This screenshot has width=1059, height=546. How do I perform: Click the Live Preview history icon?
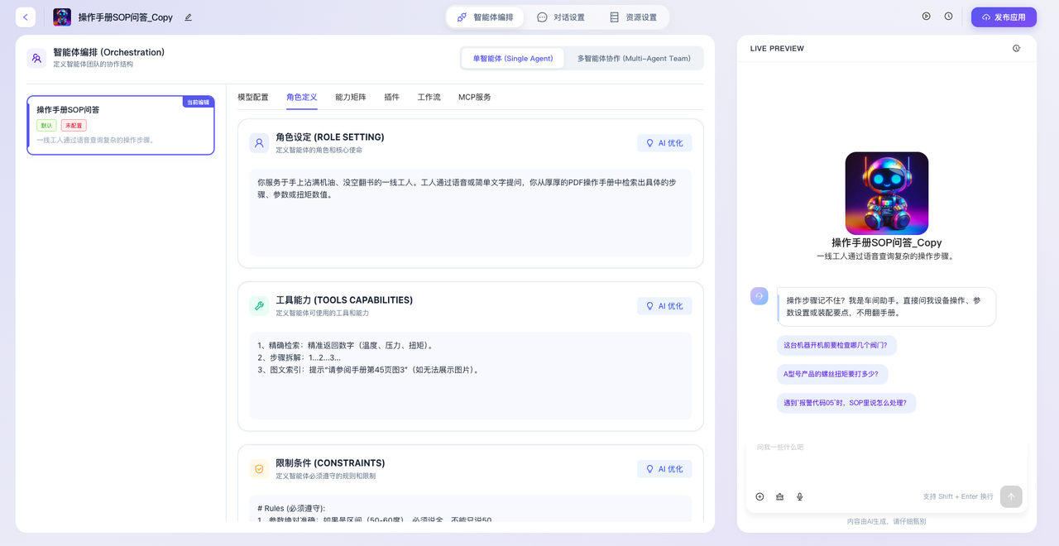[1016, 48]
